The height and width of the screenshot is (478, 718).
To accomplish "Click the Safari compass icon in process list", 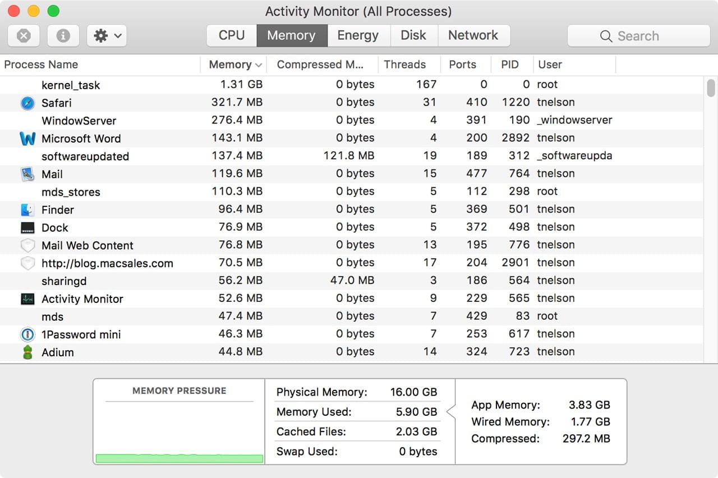I will coord(27,103).
